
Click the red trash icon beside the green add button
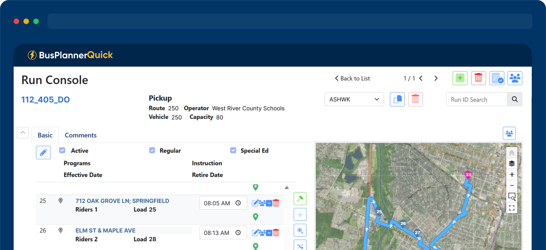point(478,78)
